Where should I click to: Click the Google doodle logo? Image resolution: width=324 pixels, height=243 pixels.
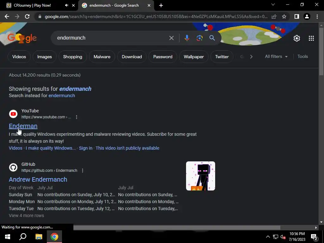22,38
